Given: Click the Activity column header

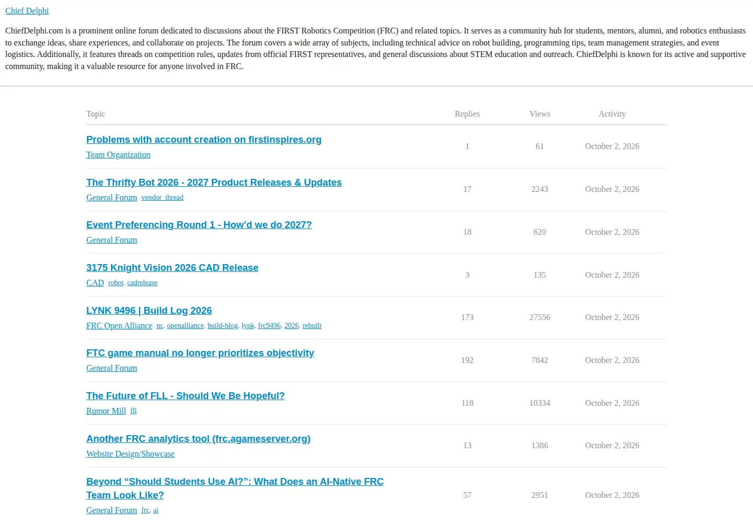Looking at the screenshot, I should 612,114.
